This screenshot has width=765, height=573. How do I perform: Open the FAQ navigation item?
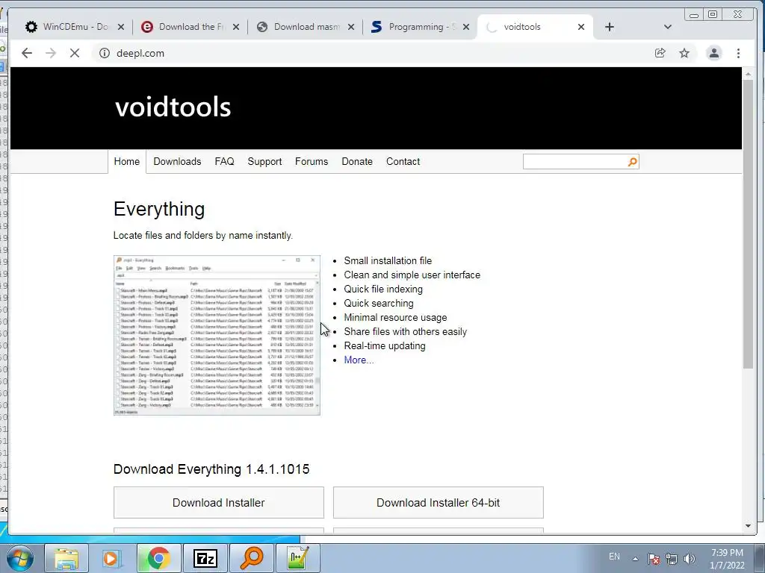(x=224, y=161)
